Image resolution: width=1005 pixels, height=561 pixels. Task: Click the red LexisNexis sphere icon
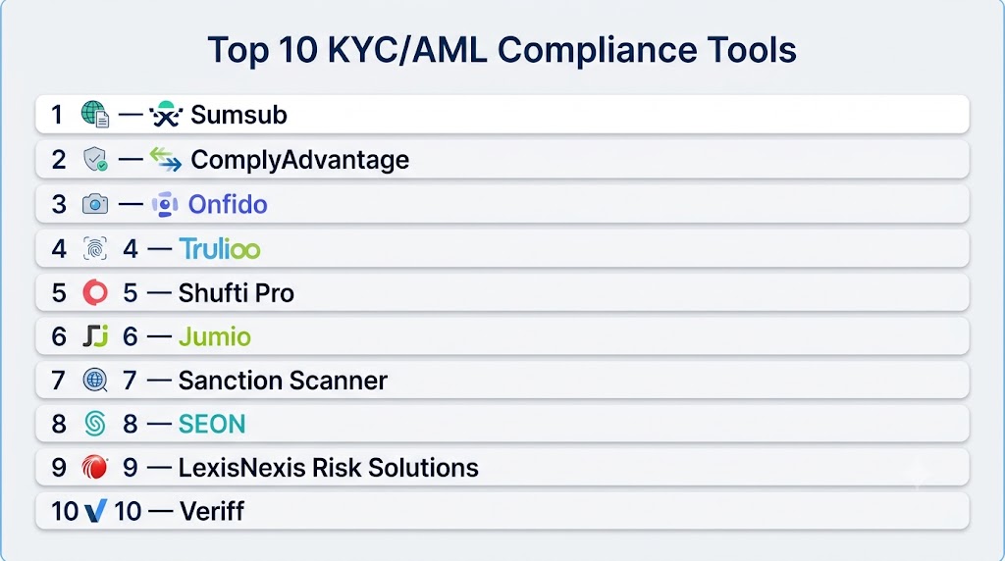(95, 468)
